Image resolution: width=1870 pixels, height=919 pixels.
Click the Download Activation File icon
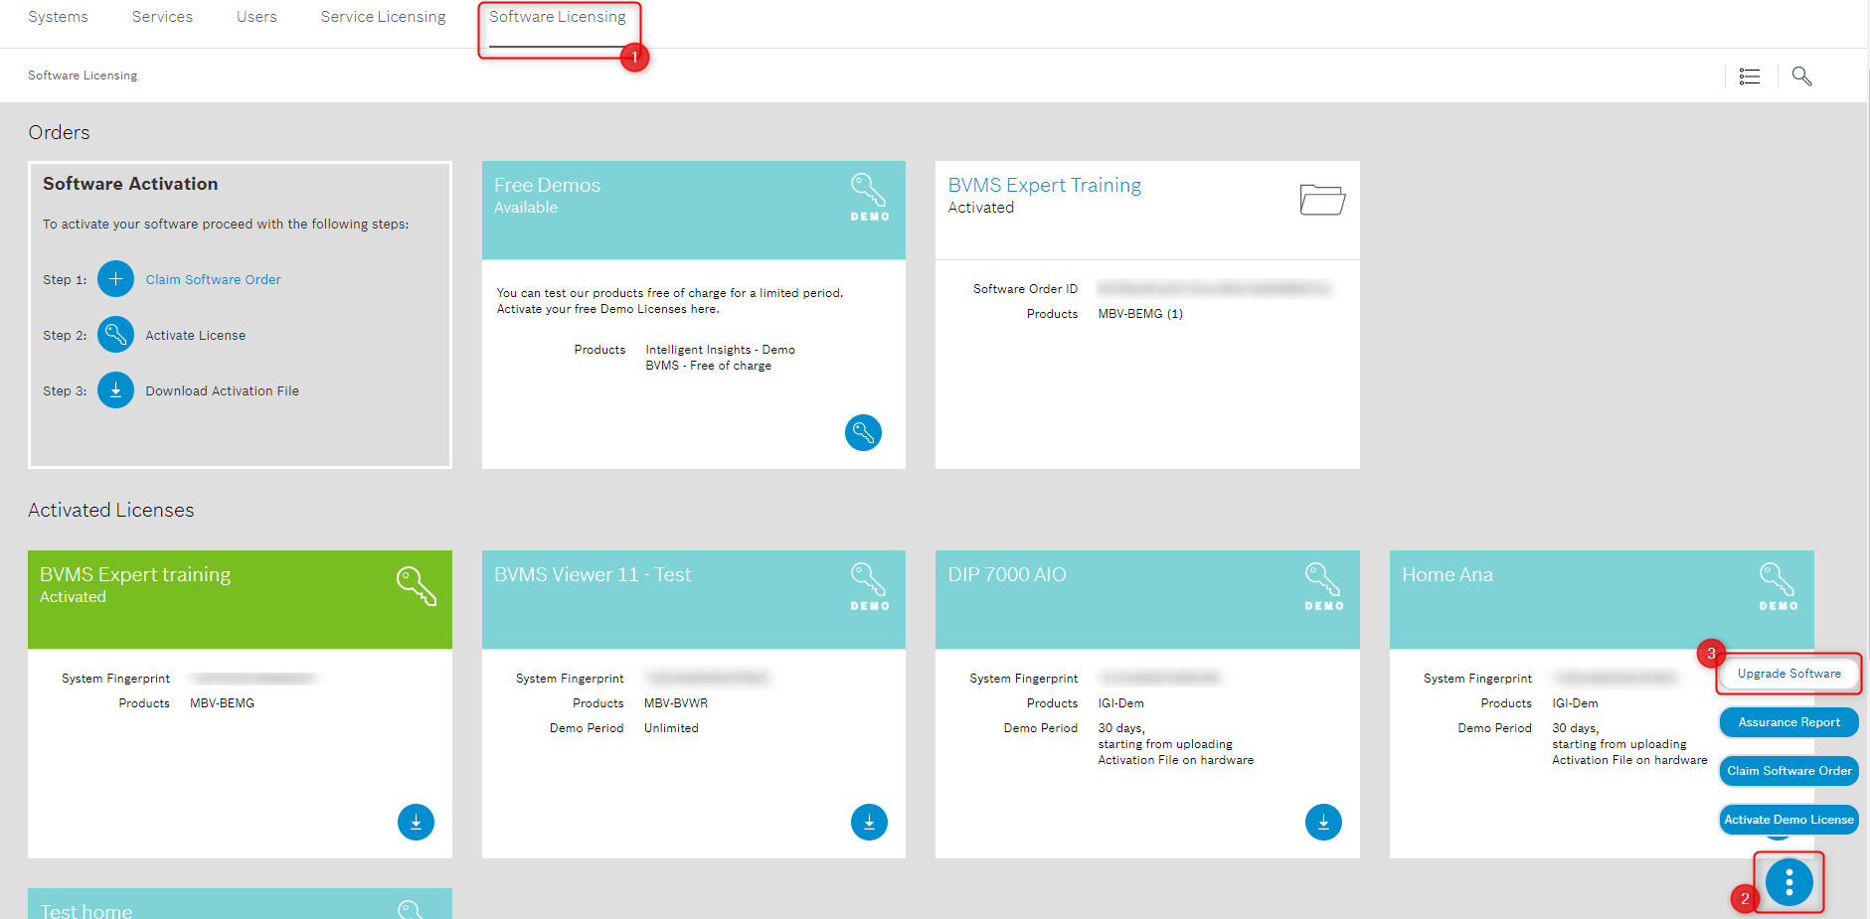[115, 390]
